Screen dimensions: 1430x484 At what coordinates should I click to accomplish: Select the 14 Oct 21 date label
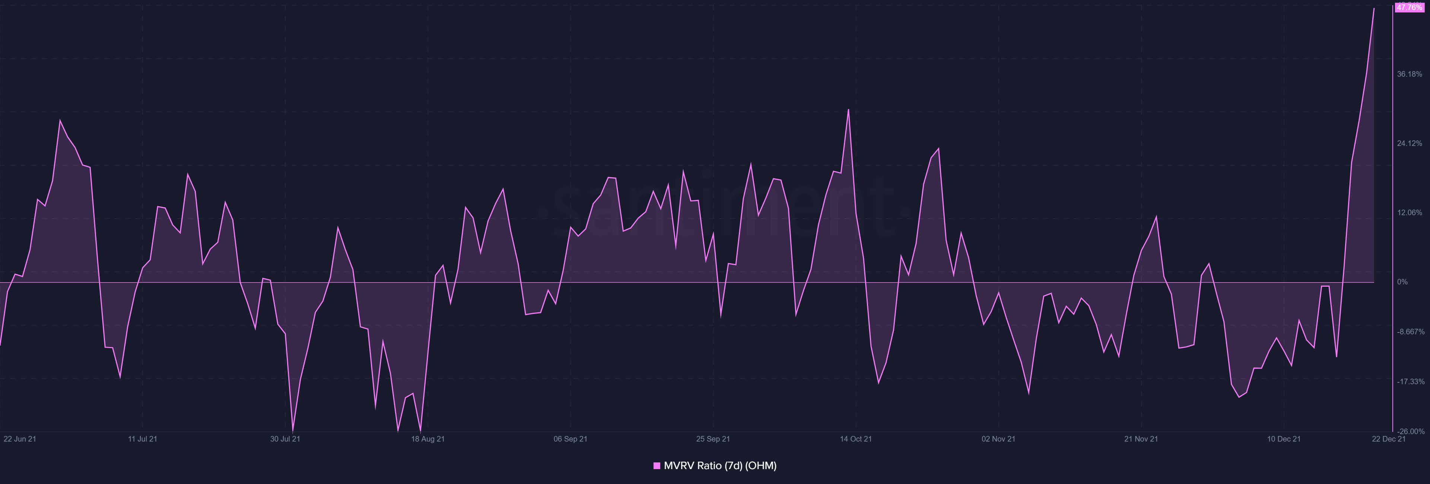pos(855,439)
